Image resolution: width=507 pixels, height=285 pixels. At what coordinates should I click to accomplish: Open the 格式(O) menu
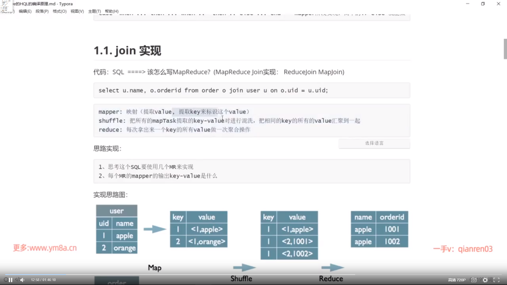click(x=59, y=11)
